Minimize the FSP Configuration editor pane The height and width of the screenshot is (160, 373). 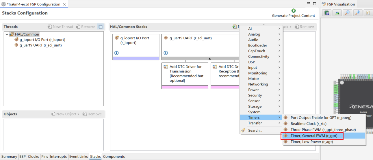(308, 3)
